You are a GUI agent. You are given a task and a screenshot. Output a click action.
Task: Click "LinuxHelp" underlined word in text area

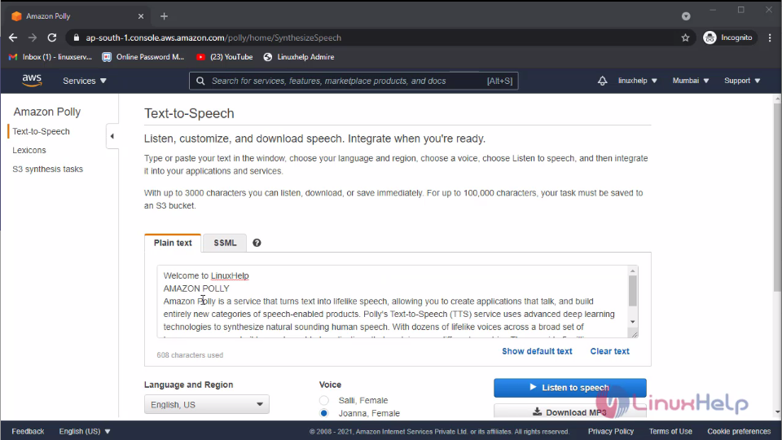230,275
